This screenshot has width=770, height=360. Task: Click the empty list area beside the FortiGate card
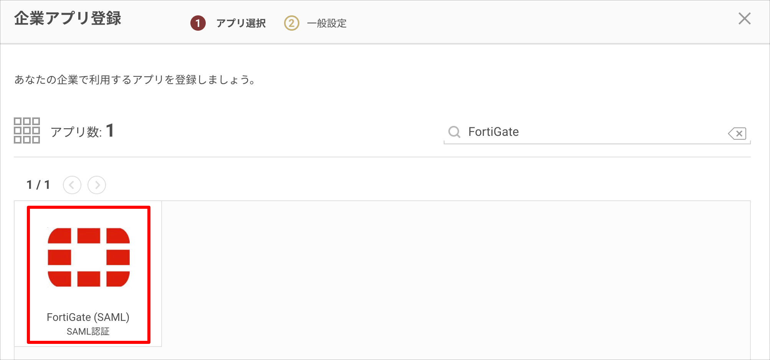pos(453,276)
